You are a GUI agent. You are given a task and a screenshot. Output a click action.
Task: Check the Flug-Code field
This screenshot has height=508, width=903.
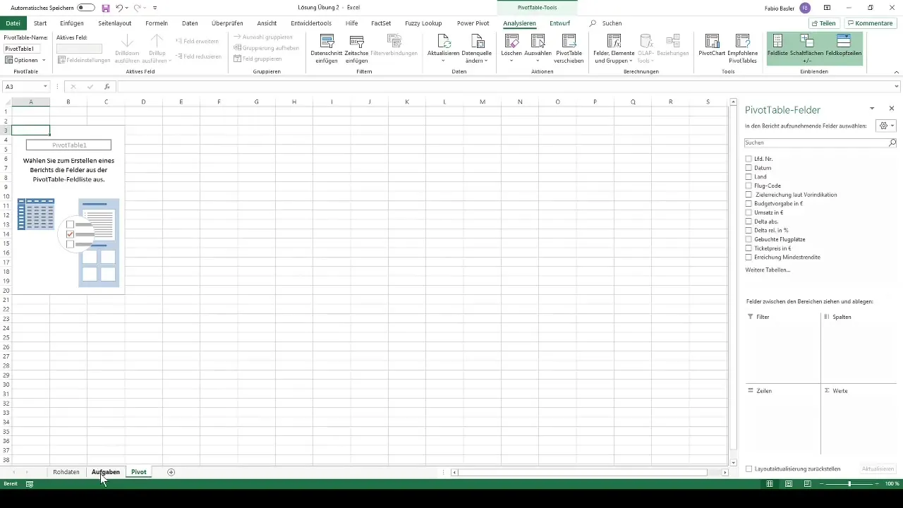click(749, 186)
